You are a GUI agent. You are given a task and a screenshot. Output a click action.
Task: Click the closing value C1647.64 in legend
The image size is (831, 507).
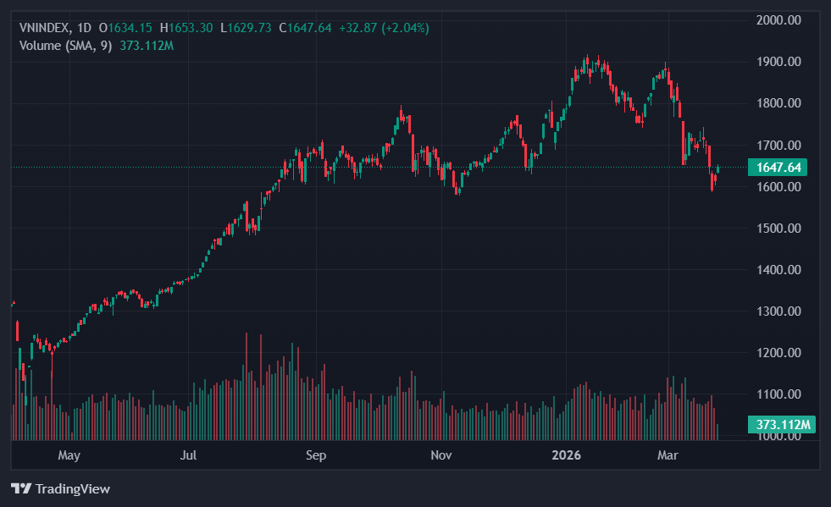[308, 28]
